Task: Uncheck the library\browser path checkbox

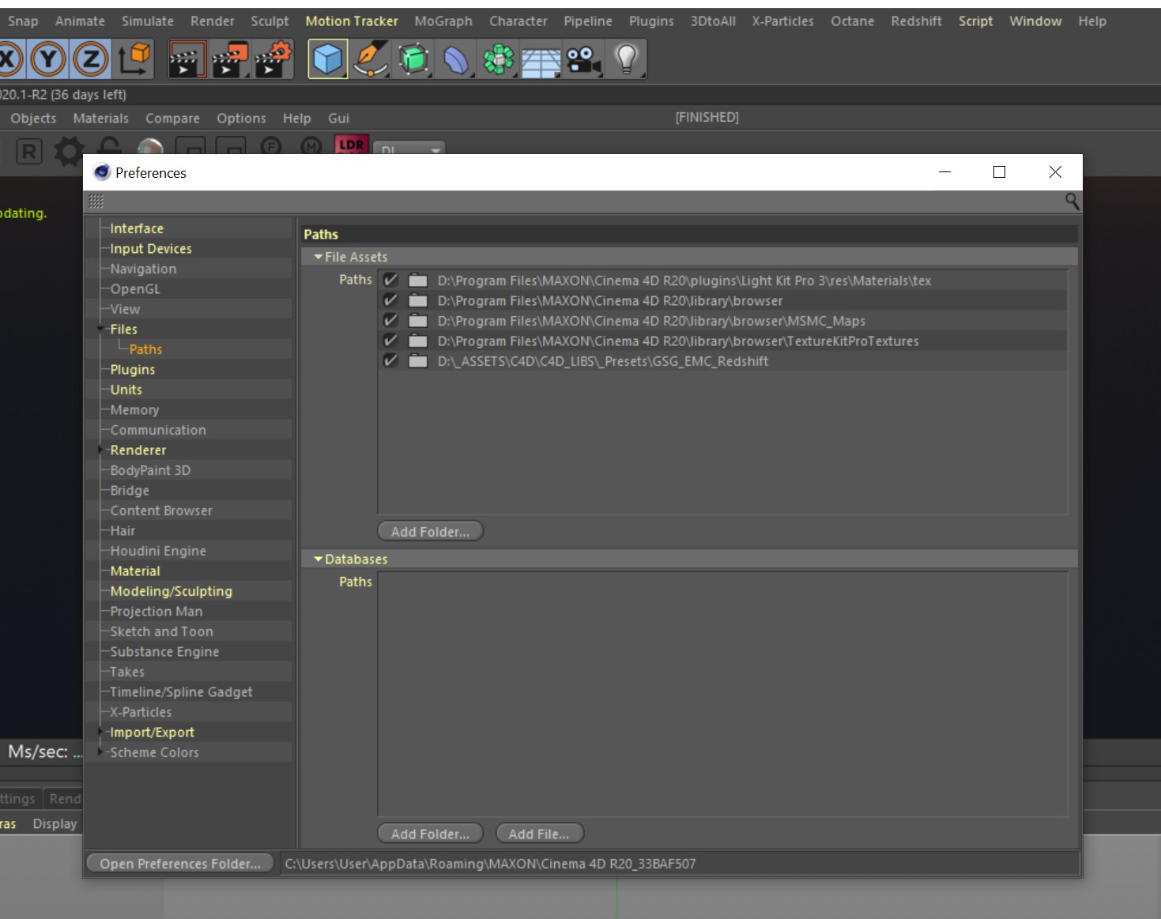Action: point(390,300)
